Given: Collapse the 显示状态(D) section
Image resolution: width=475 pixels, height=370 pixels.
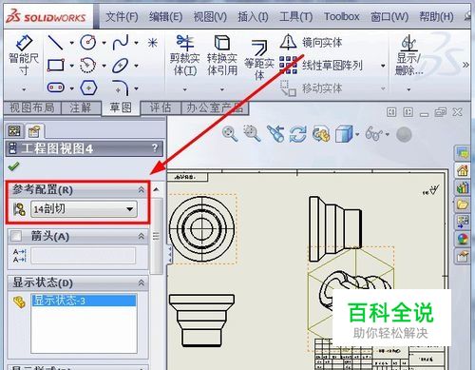Looking at the screenshot, I should (x=142, y=282).
